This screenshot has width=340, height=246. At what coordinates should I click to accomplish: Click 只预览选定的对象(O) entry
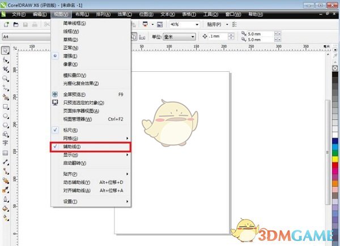click(x=91, y=102)
